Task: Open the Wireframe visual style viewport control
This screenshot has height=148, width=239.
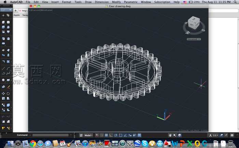Action: (x=47, y=10)
